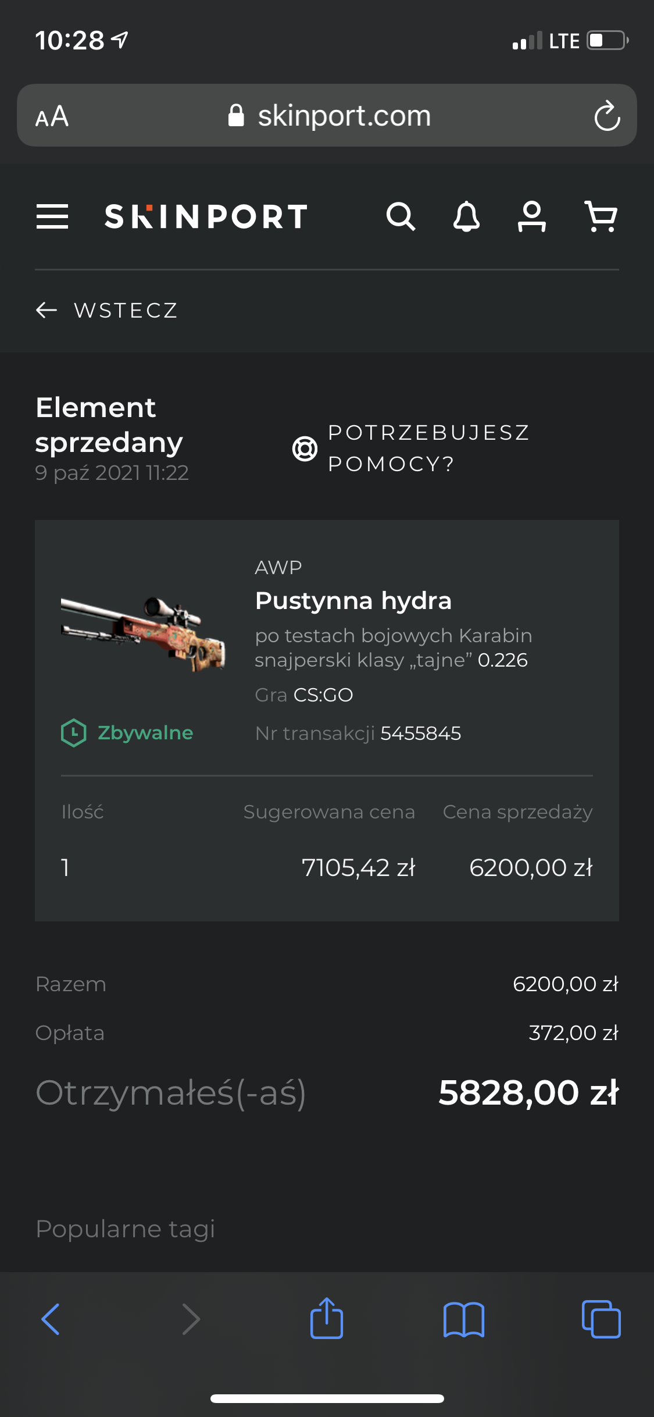This screenshot has height=1417, width=654.
Task: Tap the search magnifier icon
Action: click(401, 217)
